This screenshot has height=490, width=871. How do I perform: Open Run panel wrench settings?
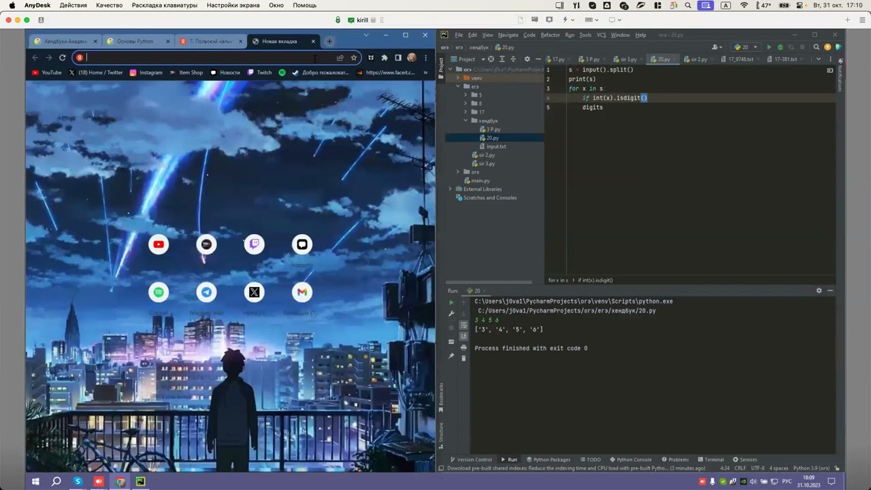point(451,313)
